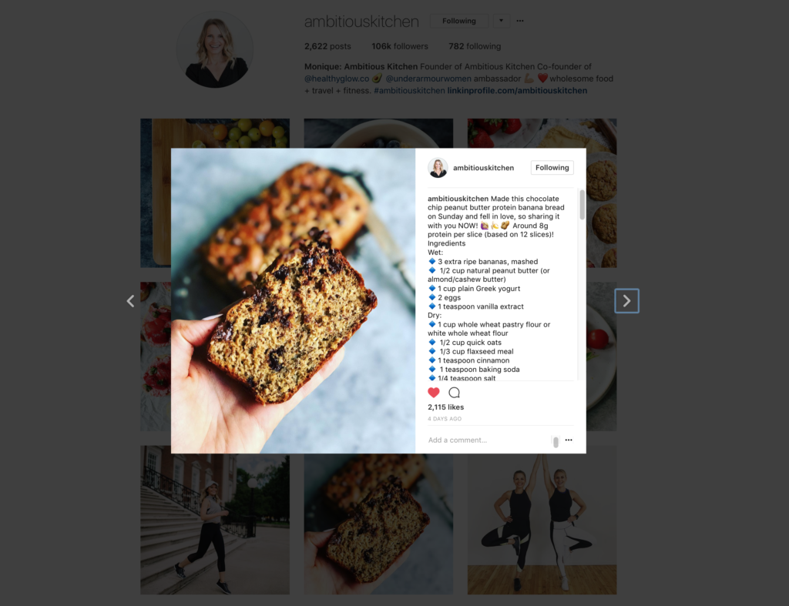Open the post options ellipsis menu
The image size is (789, 606).
coord(569,440)
